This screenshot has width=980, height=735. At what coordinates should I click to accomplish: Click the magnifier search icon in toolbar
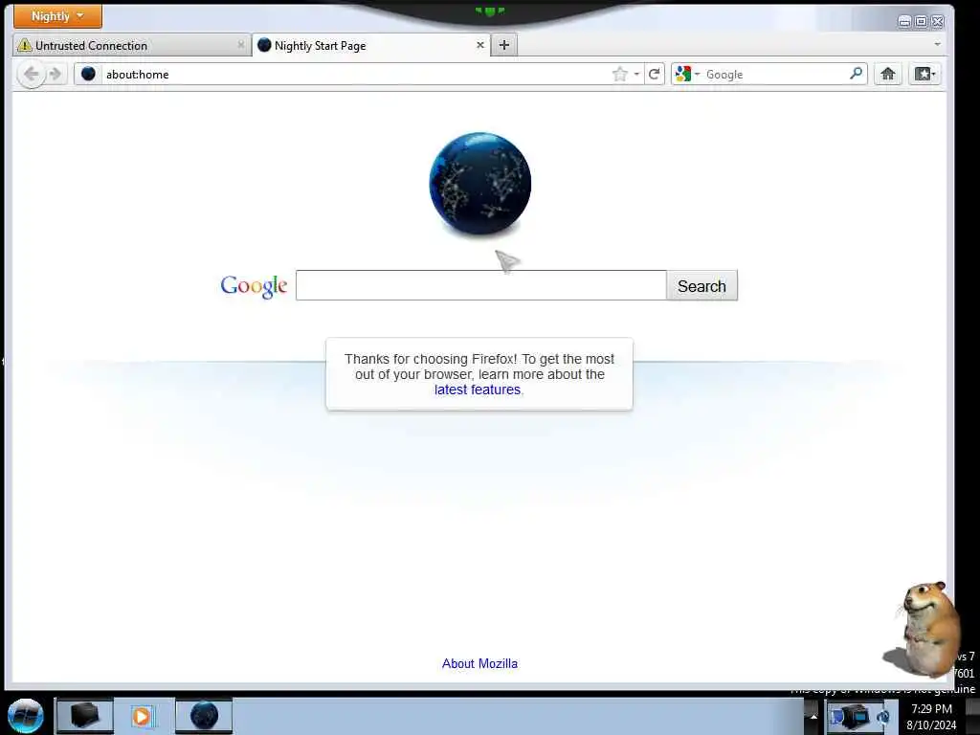coord(857,74)
